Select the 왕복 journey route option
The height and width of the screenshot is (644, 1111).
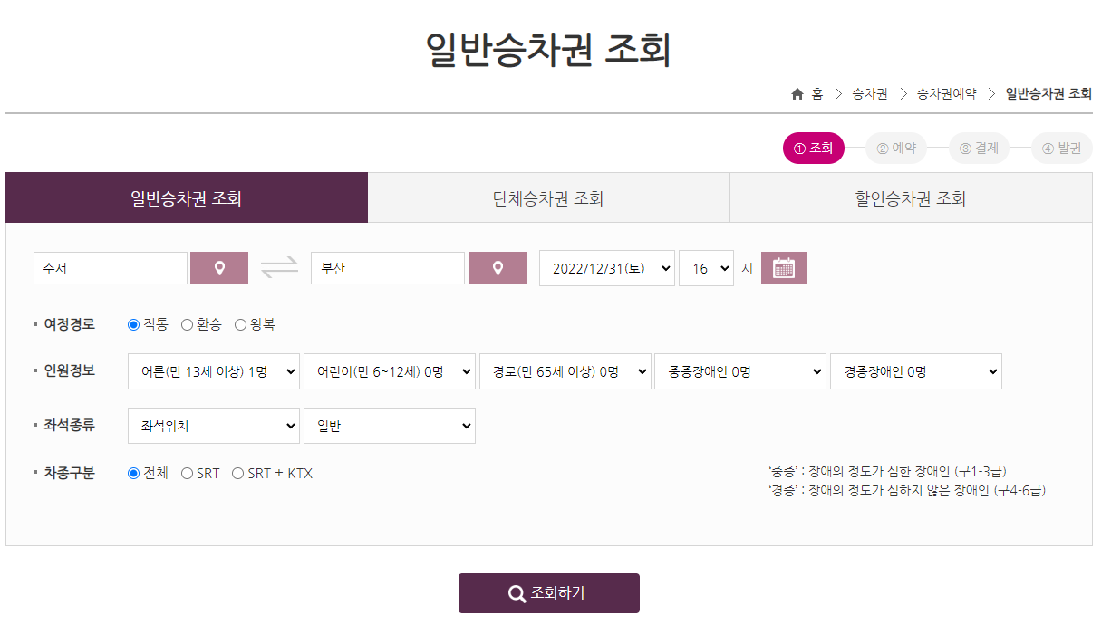[x=239, y=323]
